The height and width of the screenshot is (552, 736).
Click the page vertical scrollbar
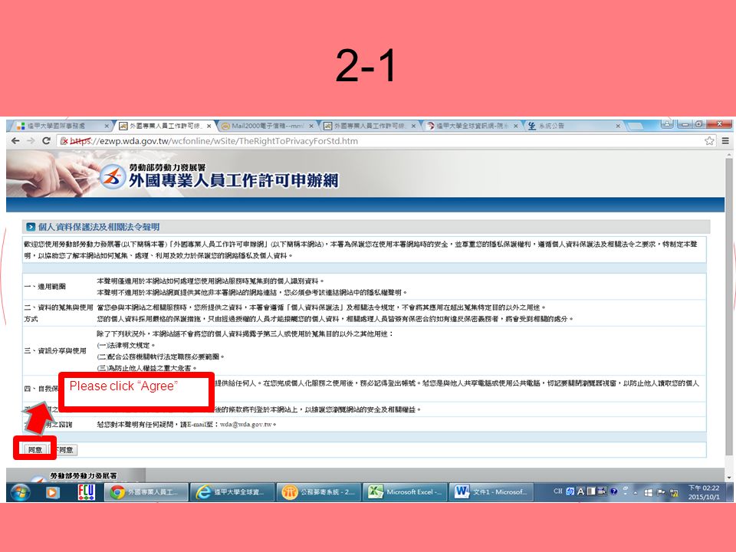728,307
